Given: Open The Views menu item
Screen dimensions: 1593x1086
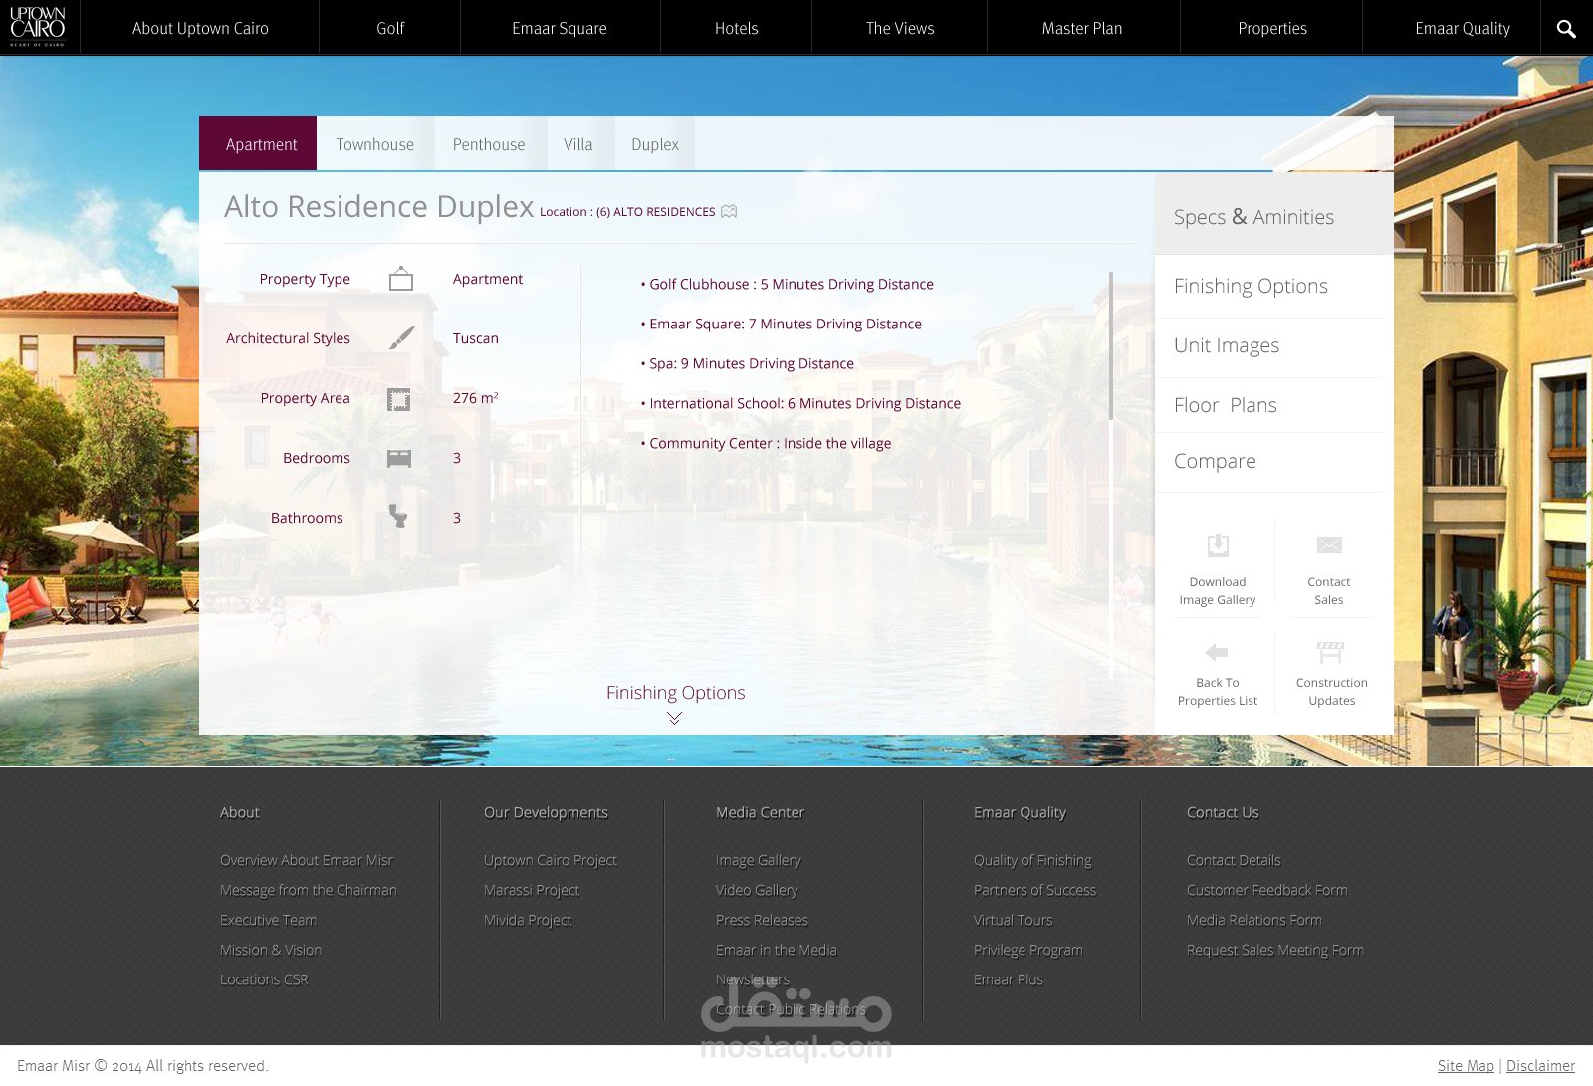Looking at the screenshot, I should (900, 28).
